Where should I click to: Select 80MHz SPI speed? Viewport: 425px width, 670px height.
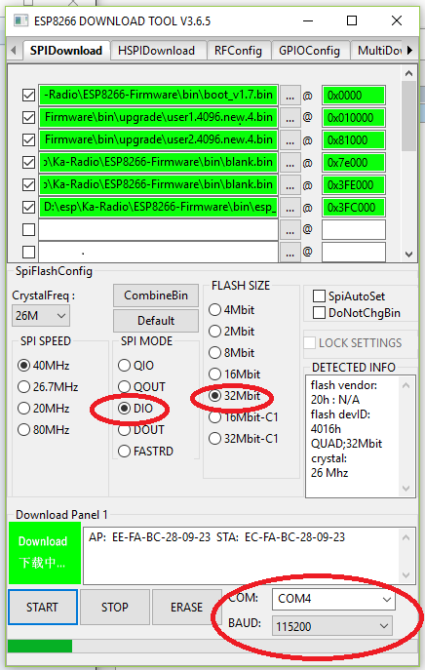tap(24, 429)
